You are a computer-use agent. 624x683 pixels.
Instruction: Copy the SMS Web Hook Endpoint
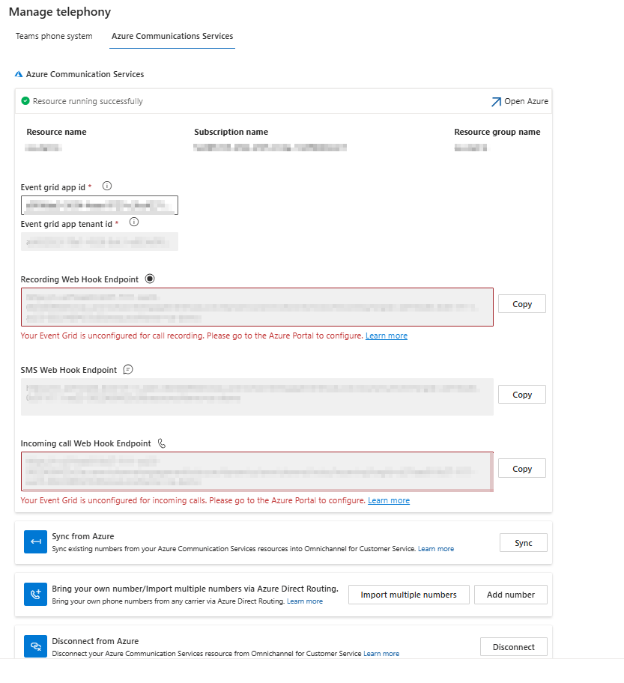tap(521, 395)
